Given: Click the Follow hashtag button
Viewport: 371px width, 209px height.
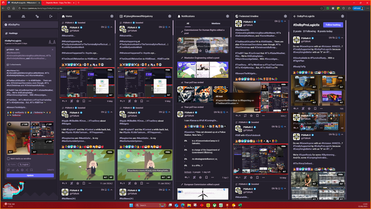Looking at the screenshot, I should tap(333, 24).
